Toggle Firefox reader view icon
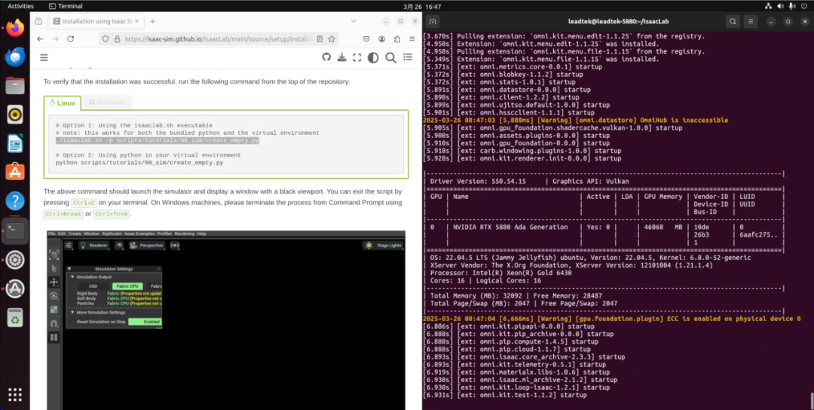 (320, 39)
